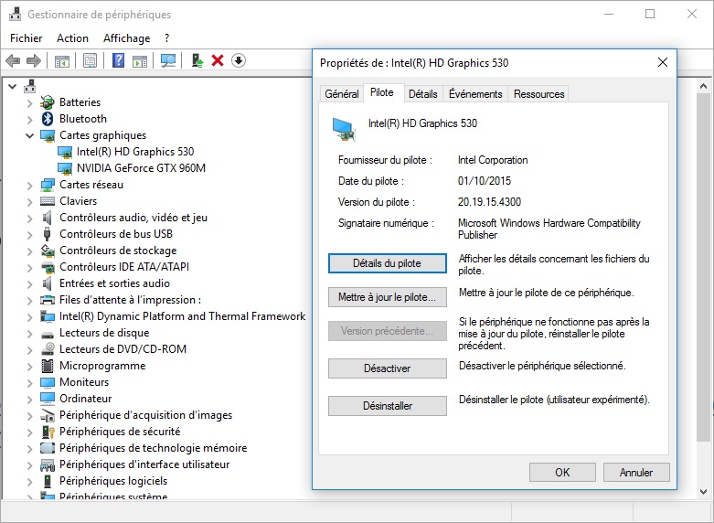Click the NVIDIA GeForce GTX 960M icon

tap(65, 168)
